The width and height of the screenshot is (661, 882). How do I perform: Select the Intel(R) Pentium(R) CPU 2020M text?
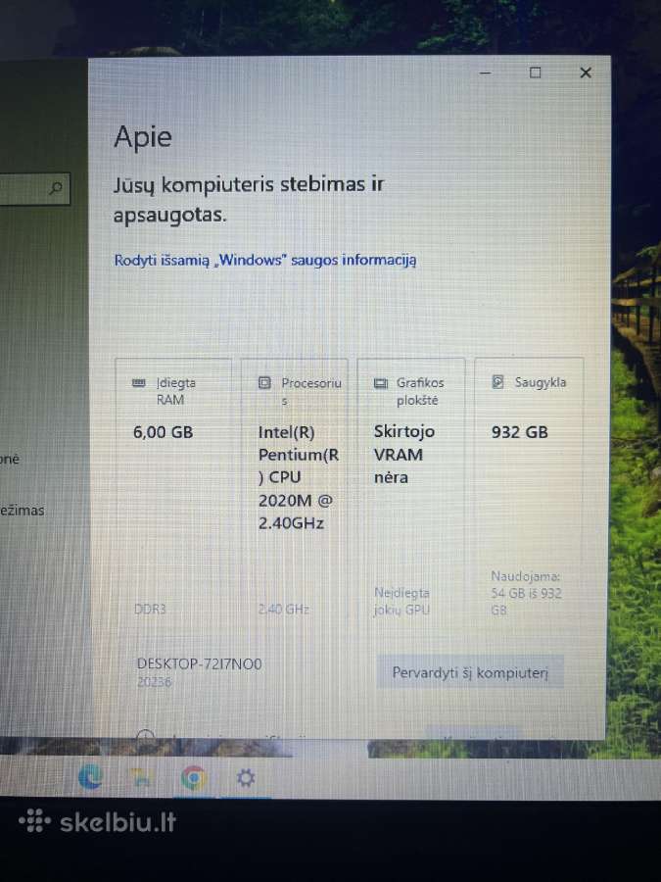click(x=298, y=477)
